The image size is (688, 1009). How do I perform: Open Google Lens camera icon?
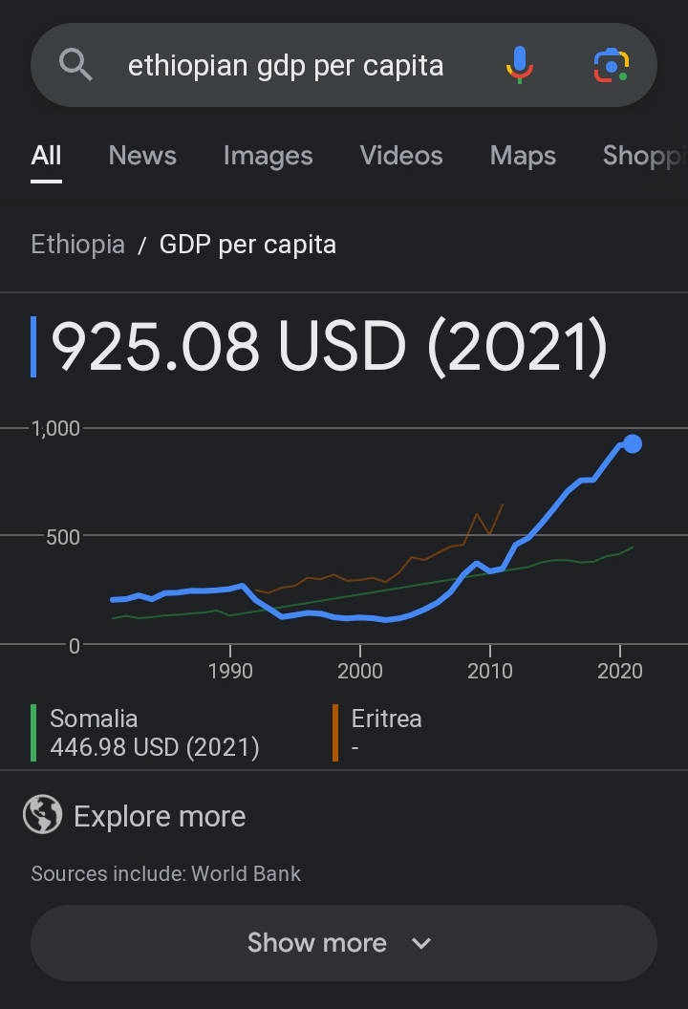coord(611,65)
